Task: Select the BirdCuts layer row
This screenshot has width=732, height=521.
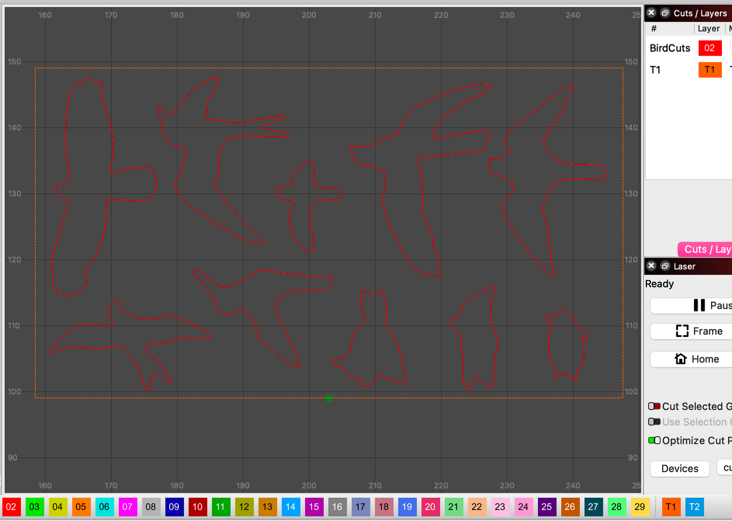Action: coord(670,48)
